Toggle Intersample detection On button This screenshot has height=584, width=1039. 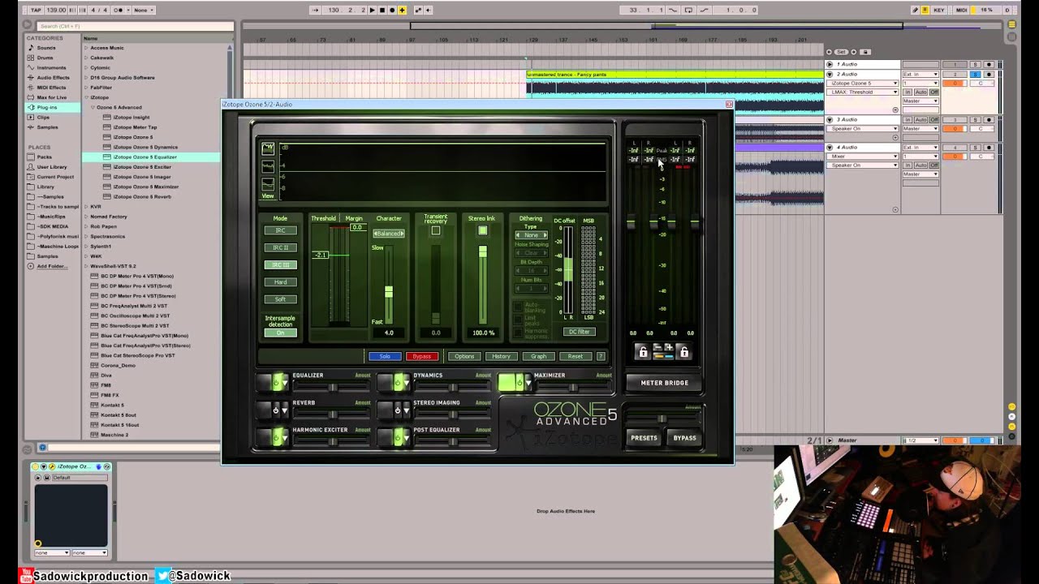coord(281,333)
